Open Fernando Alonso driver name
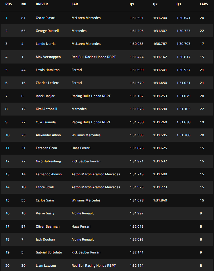The width and height of the screenshot is (214, 271). 49,174
